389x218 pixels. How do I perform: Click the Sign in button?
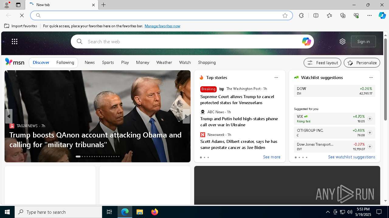click(363, 41)
